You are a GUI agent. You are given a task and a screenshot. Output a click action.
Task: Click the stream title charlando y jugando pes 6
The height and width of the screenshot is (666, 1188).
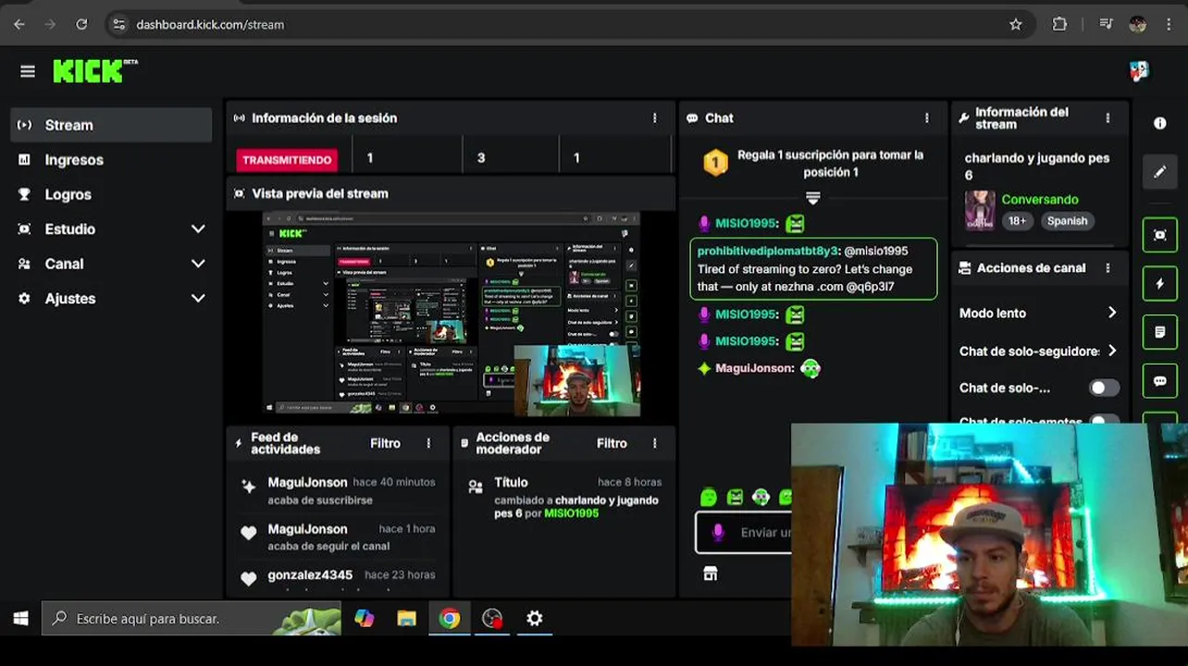point(1037,166)
